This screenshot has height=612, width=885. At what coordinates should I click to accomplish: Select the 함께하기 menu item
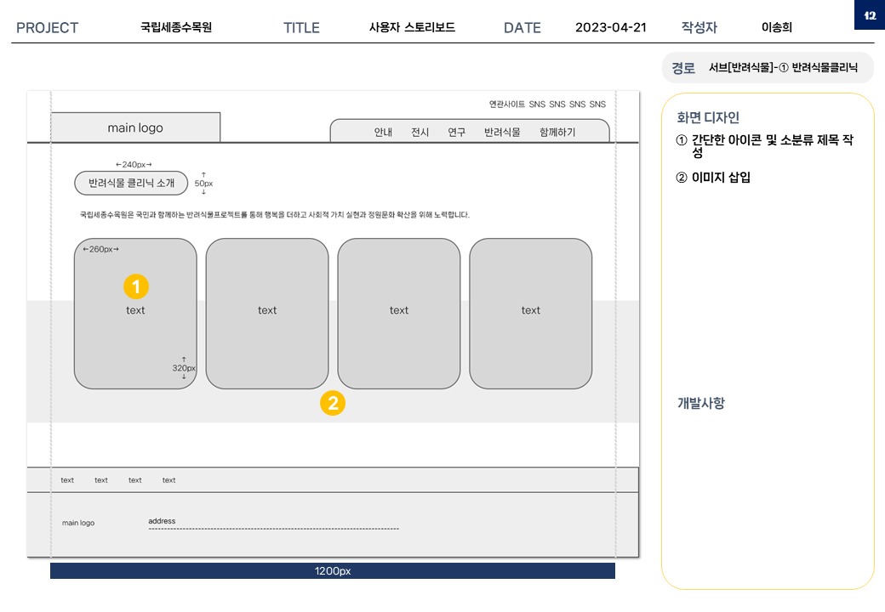[x=557, y=133]
